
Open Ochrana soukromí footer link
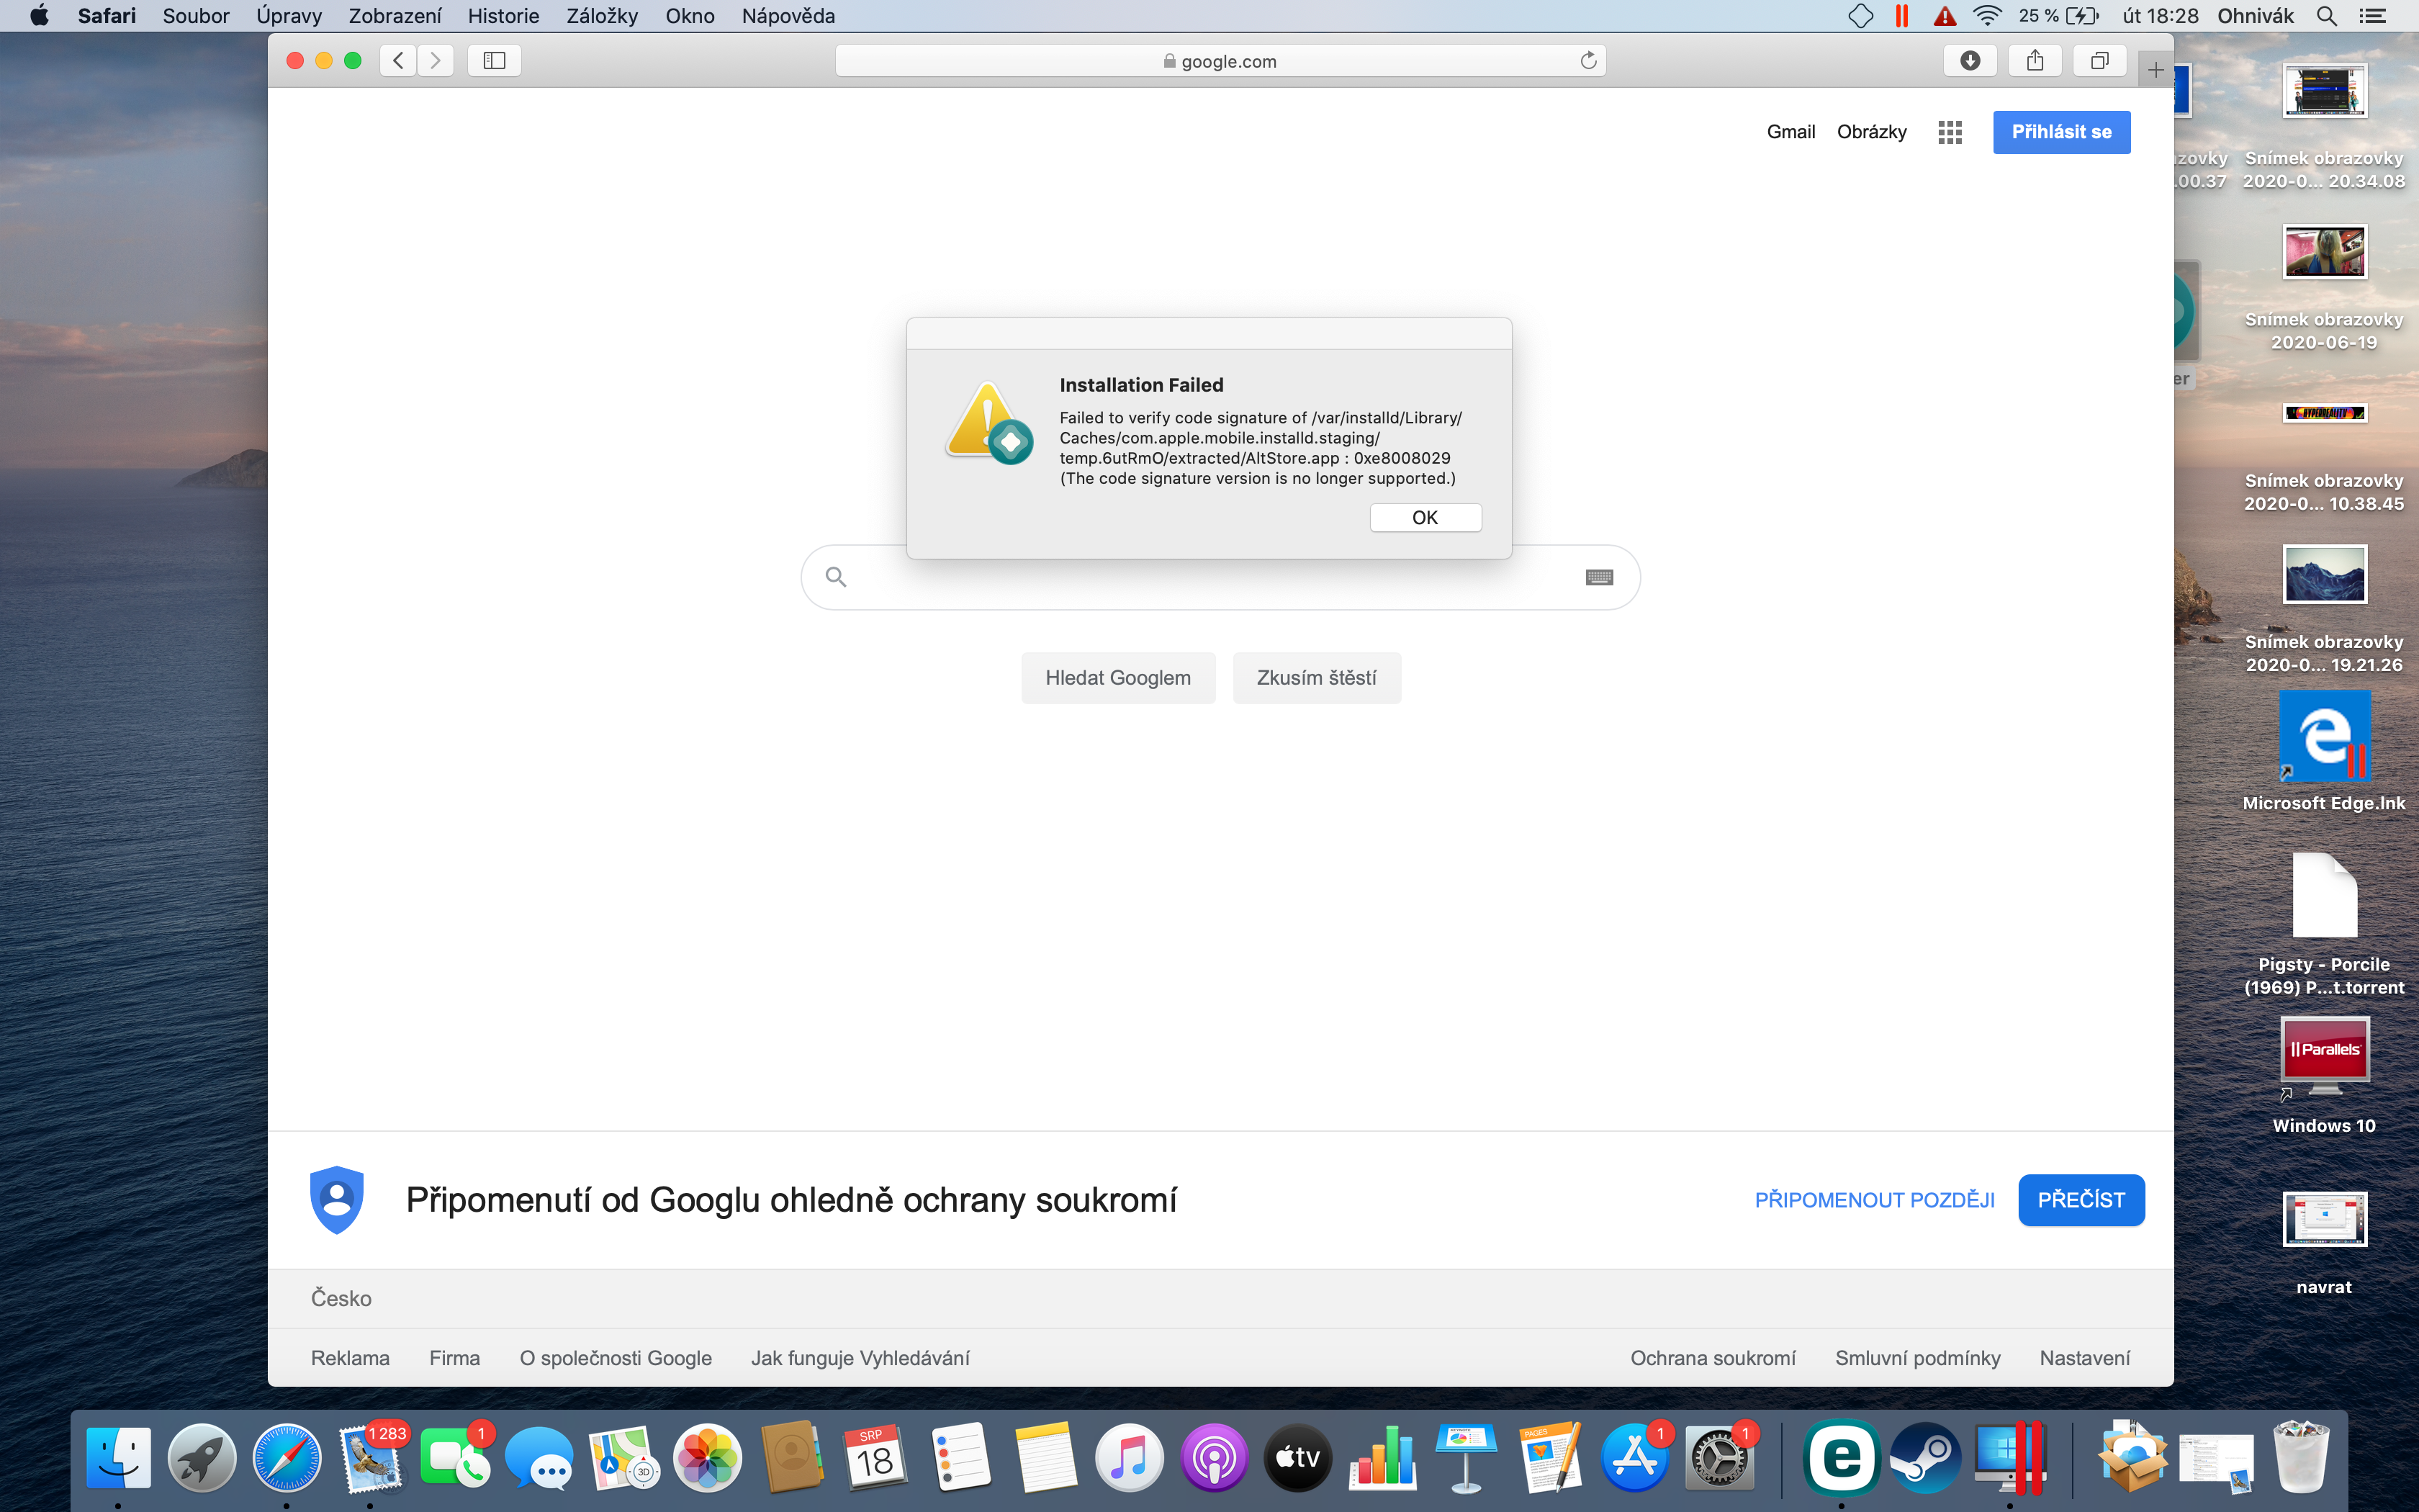(1712, 1358)
